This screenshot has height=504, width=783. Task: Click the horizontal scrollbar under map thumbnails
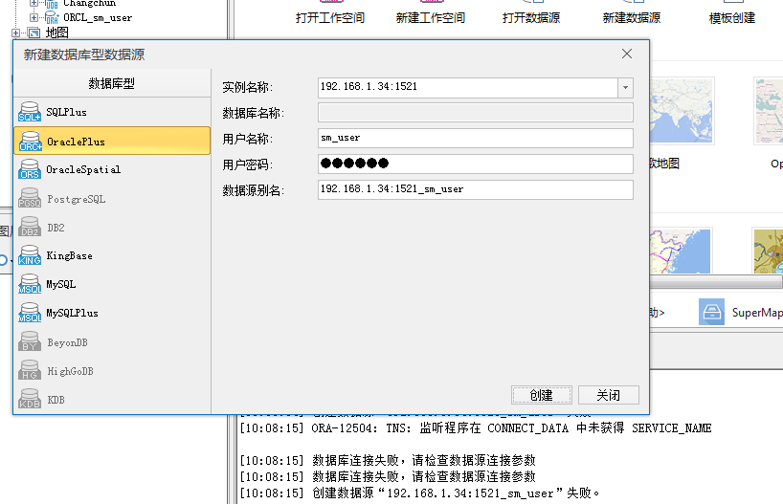[716, 282]
